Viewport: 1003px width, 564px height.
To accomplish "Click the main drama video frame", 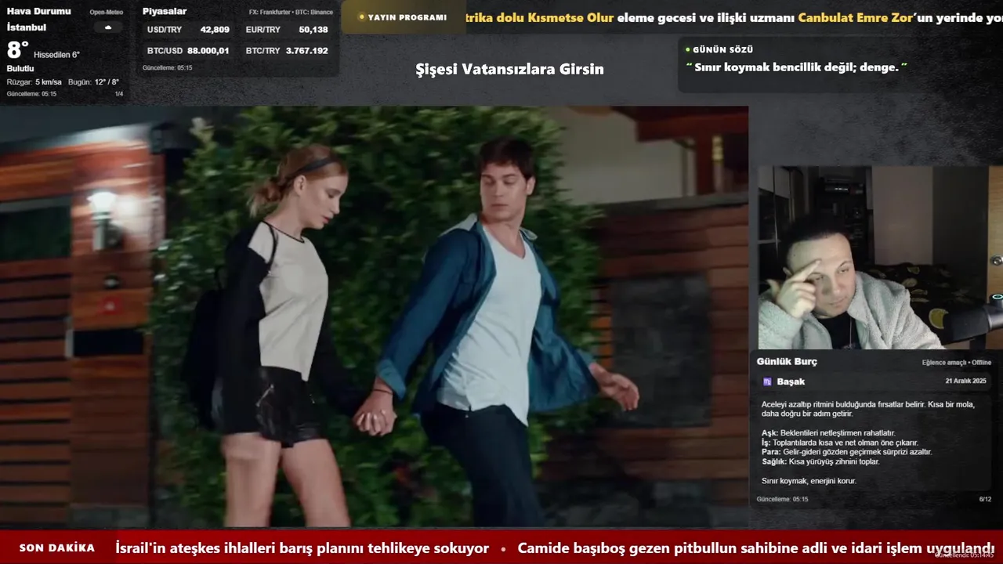I will pyautogui.click(x=374, y=316).
